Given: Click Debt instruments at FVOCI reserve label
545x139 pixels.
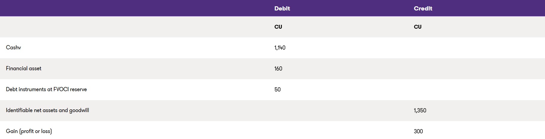Looking at the screenshot, I should tap(46, 89).
